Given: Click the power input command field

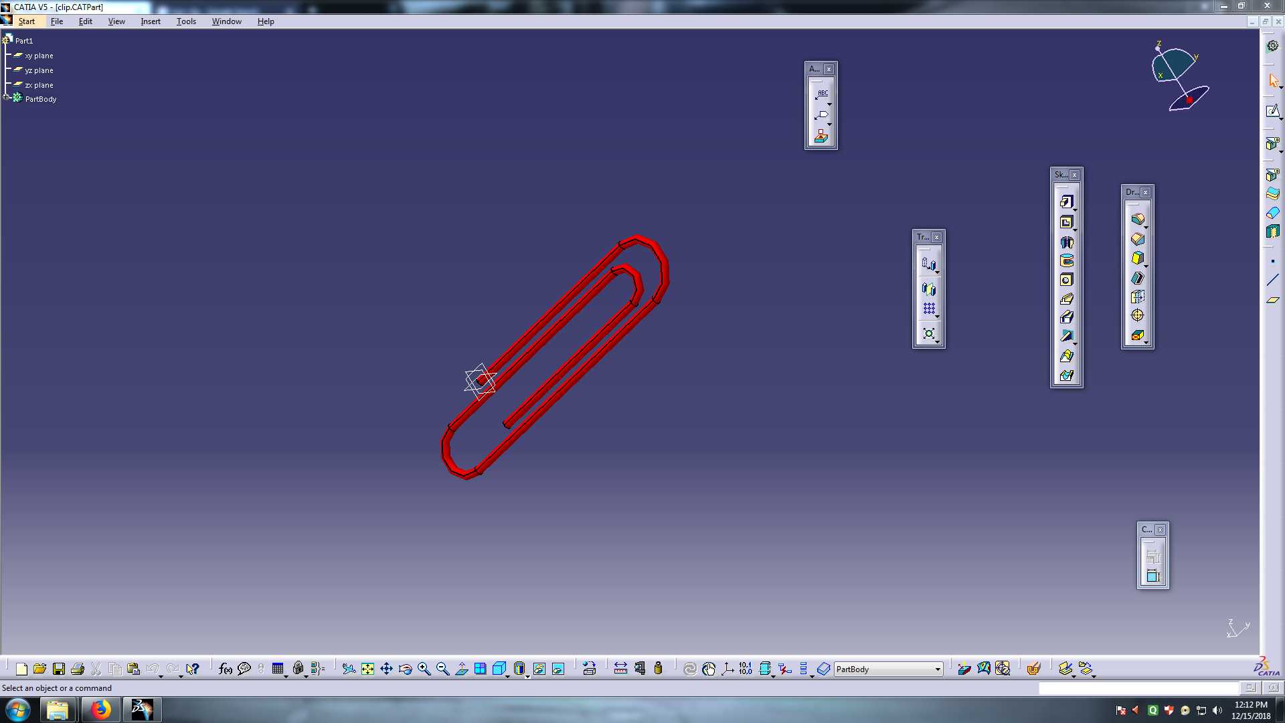Looking at the screenshot, I should (1139, 688).
